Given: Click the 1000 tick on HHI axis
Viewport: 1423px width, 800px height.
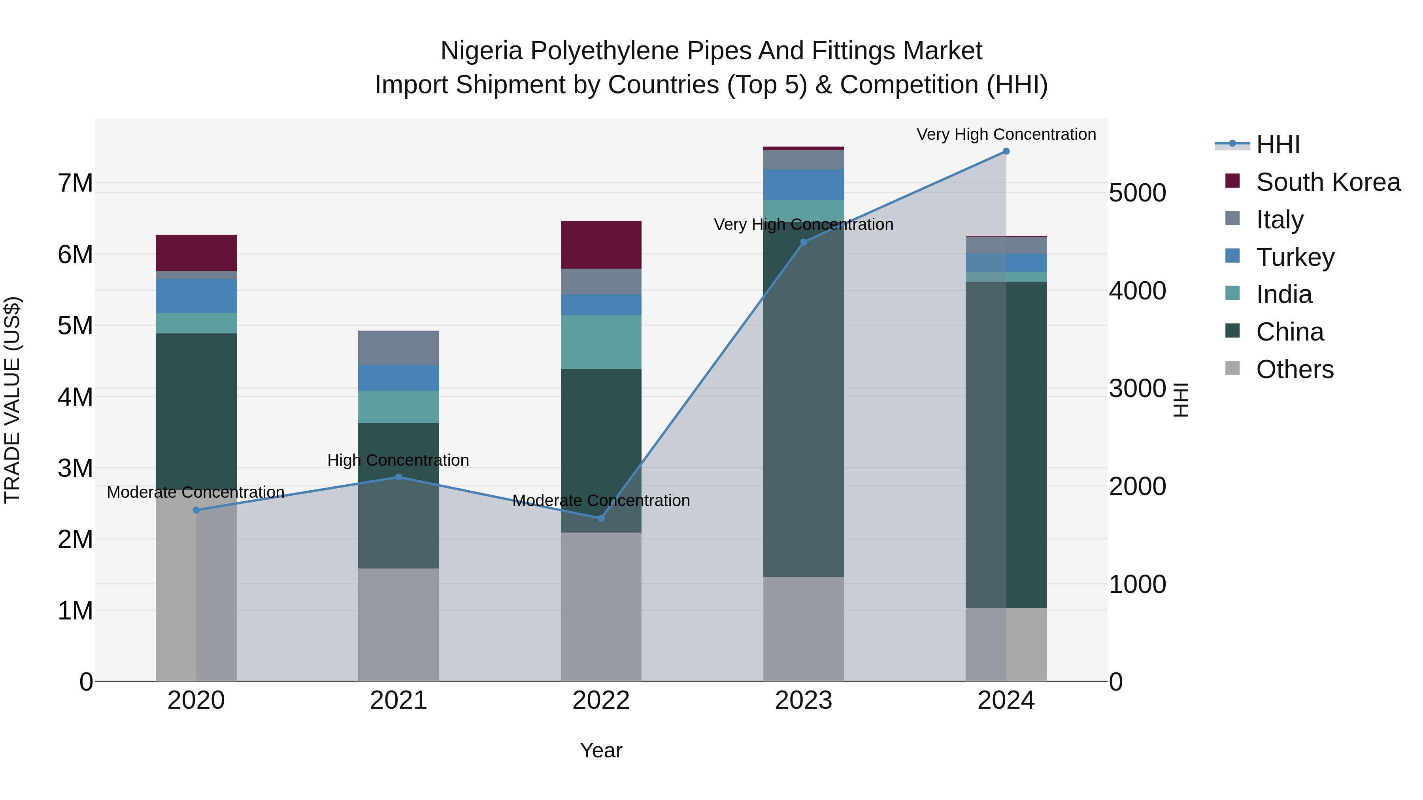Looking at the screenshot, I should [1138, 584].
